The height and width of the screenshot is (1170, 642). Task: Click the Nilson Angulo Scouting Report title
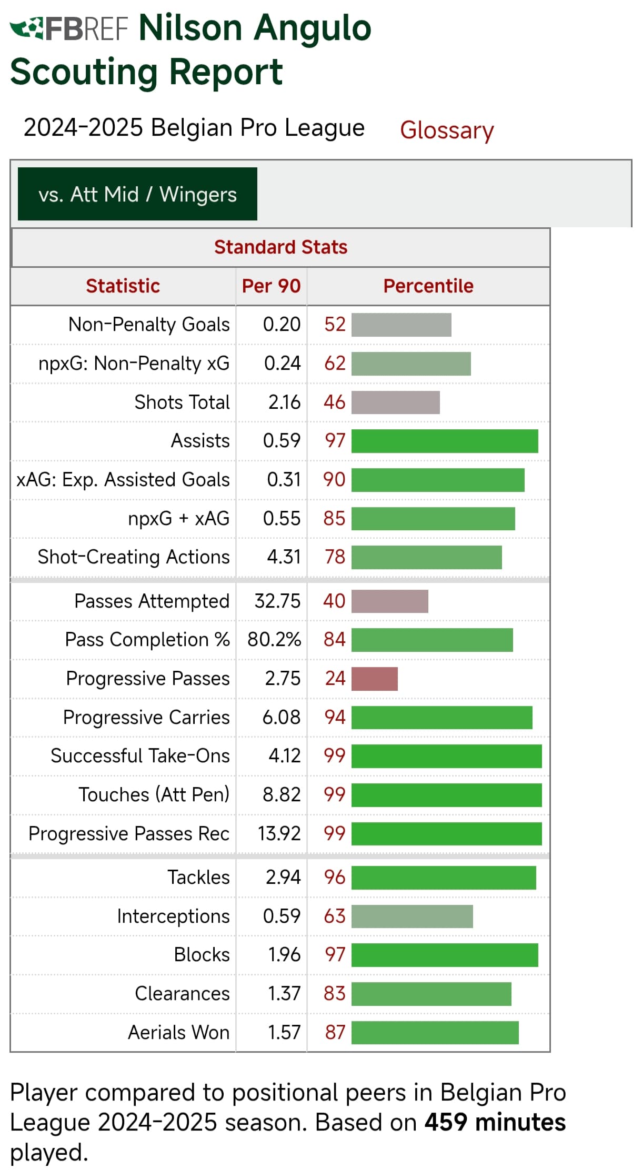click(191, 50)
